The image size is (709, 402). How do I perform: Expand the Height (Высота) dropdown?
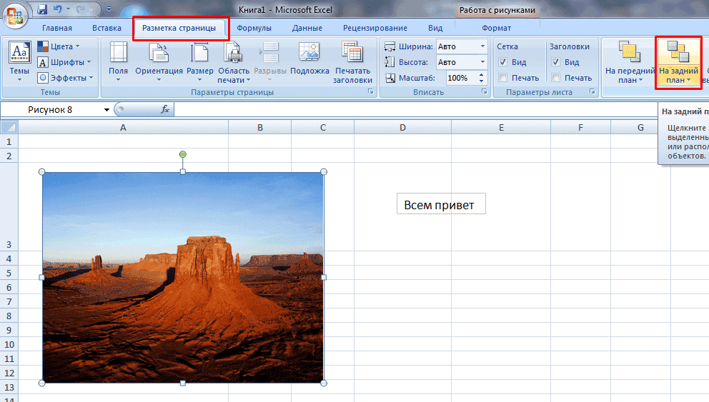pyautogui.click(x=482, y=62)
